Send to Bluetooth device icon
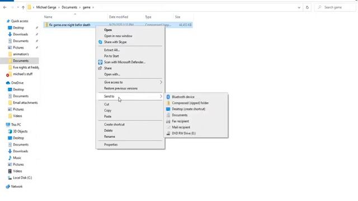Image resolution: width=358 pixels, height=201 pixels. click(x=168, y=97)
